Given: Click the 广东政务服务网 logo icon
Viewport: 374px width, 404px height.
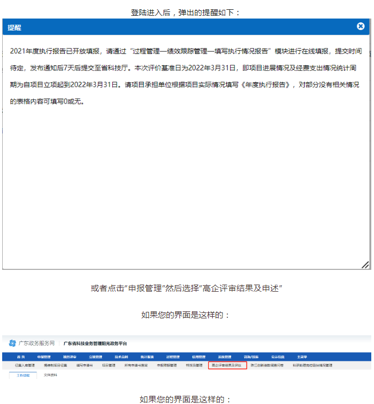Looking at the screenshot, I should tap(12, 343).
